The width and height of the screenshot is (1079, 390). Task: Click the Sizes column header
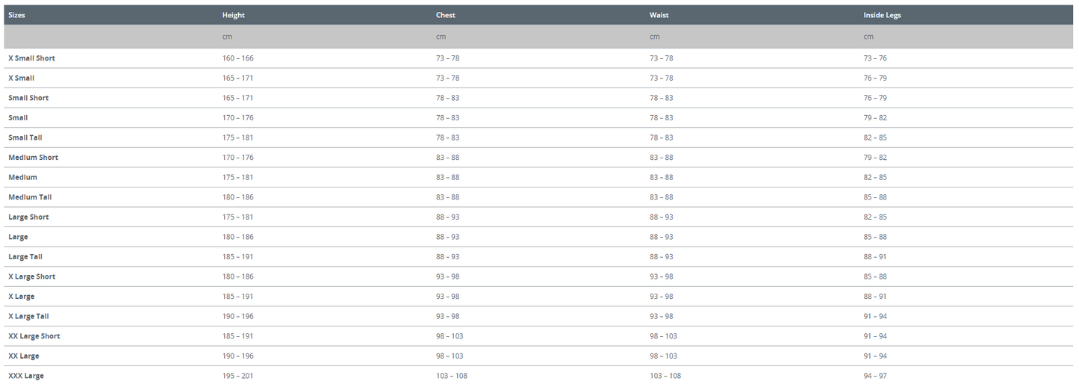pos(16,15)
